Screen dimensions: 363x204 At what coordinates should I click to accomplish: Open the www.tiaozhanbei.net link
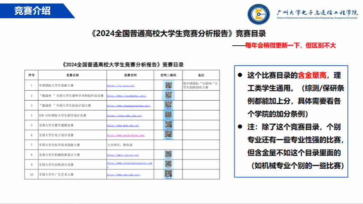click(126, 95)
